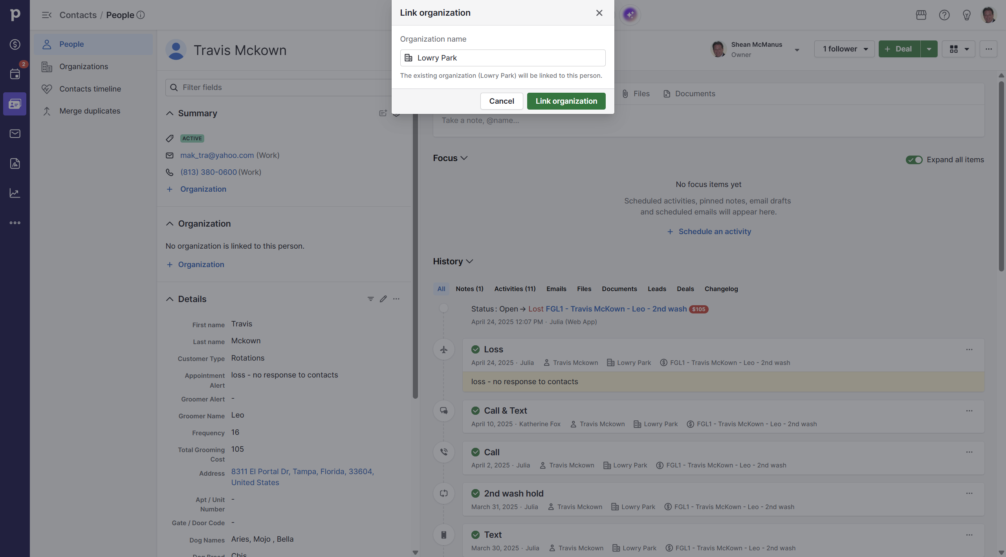Open the Changelog history tab
The height and width of the screenshot is (557, 1006).
coord(721,289)
